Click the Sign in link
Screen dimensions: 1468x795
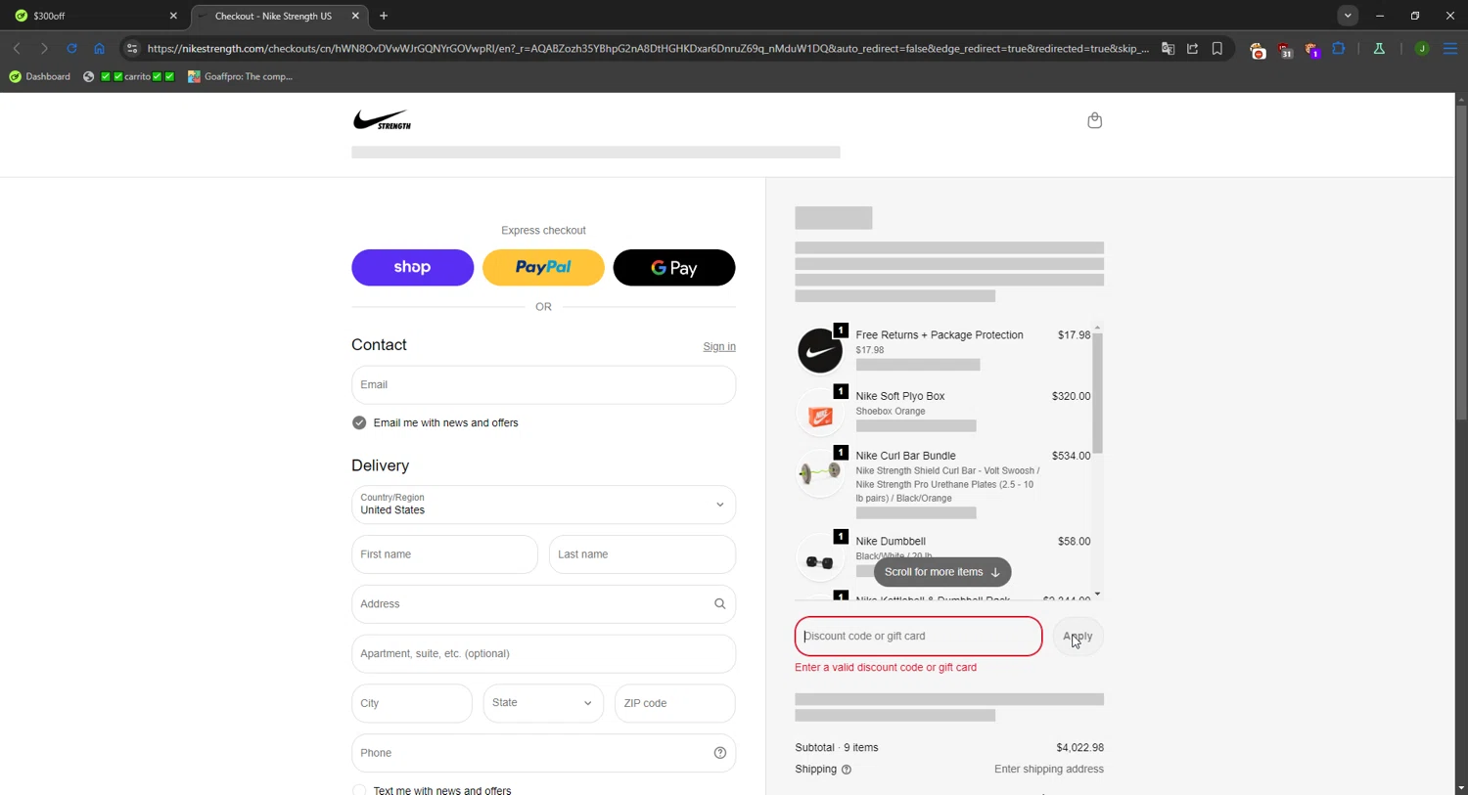click(719, 346)
